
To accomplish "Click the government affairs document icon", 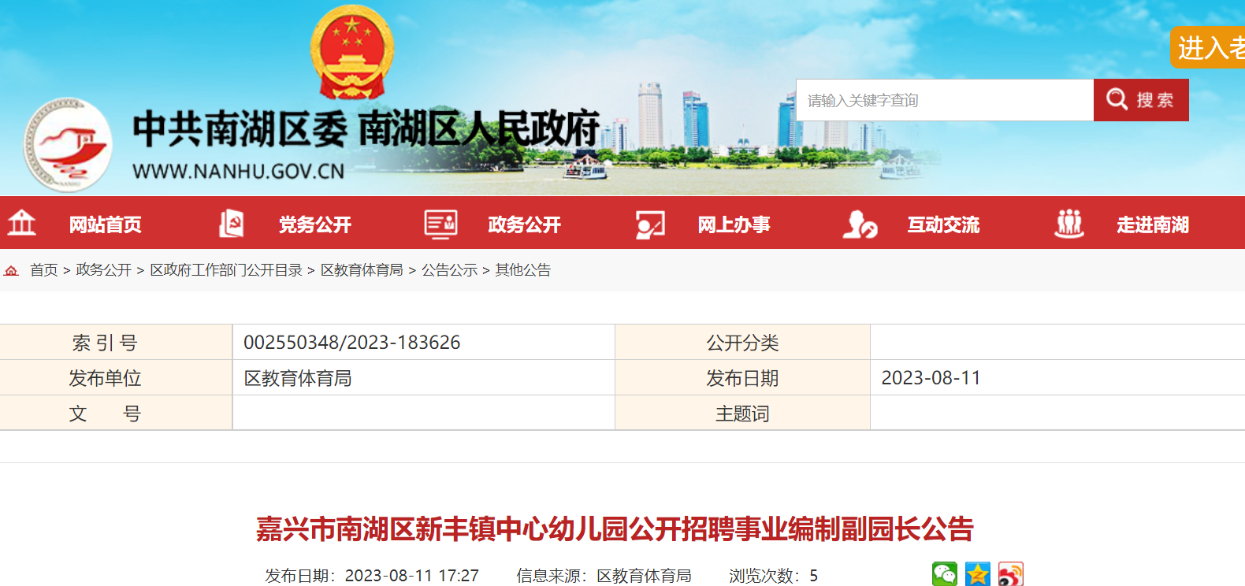I will pyautogui.click(x=440, y=224).
